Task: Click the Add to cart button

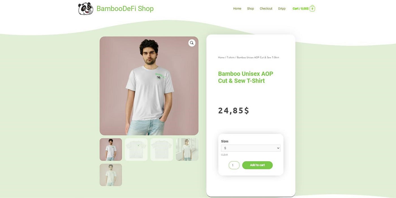Action: coord(257,165)
